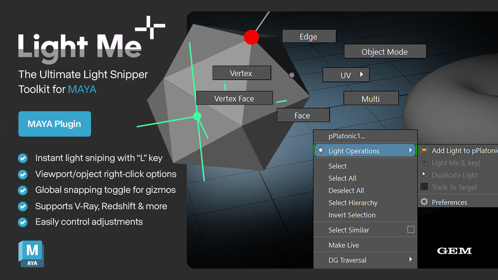Expand Light Operations submenu arrow
Image resolution: width=498 pixels, height=280 pixels.
(411, 150)
